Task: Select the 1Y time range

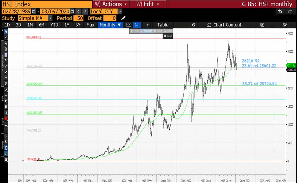Action: click(67, 25)
